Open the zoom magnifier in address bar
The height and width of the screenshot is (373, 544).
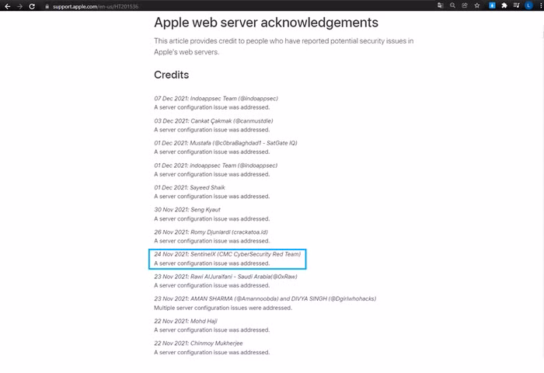click(452, 5)
